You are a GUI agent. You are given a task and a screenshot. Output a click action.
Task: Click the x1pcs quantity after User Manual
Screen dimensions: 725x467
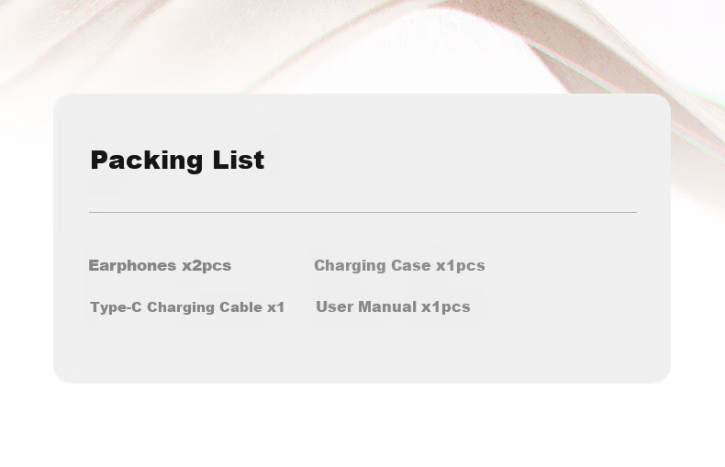446,307
